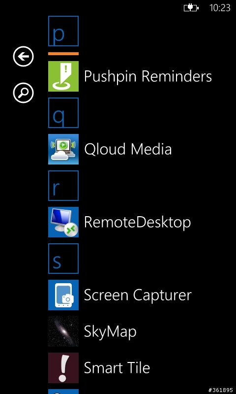Tap the back arrow circle button
Screen dimensions: 236x394
[23, 57]
